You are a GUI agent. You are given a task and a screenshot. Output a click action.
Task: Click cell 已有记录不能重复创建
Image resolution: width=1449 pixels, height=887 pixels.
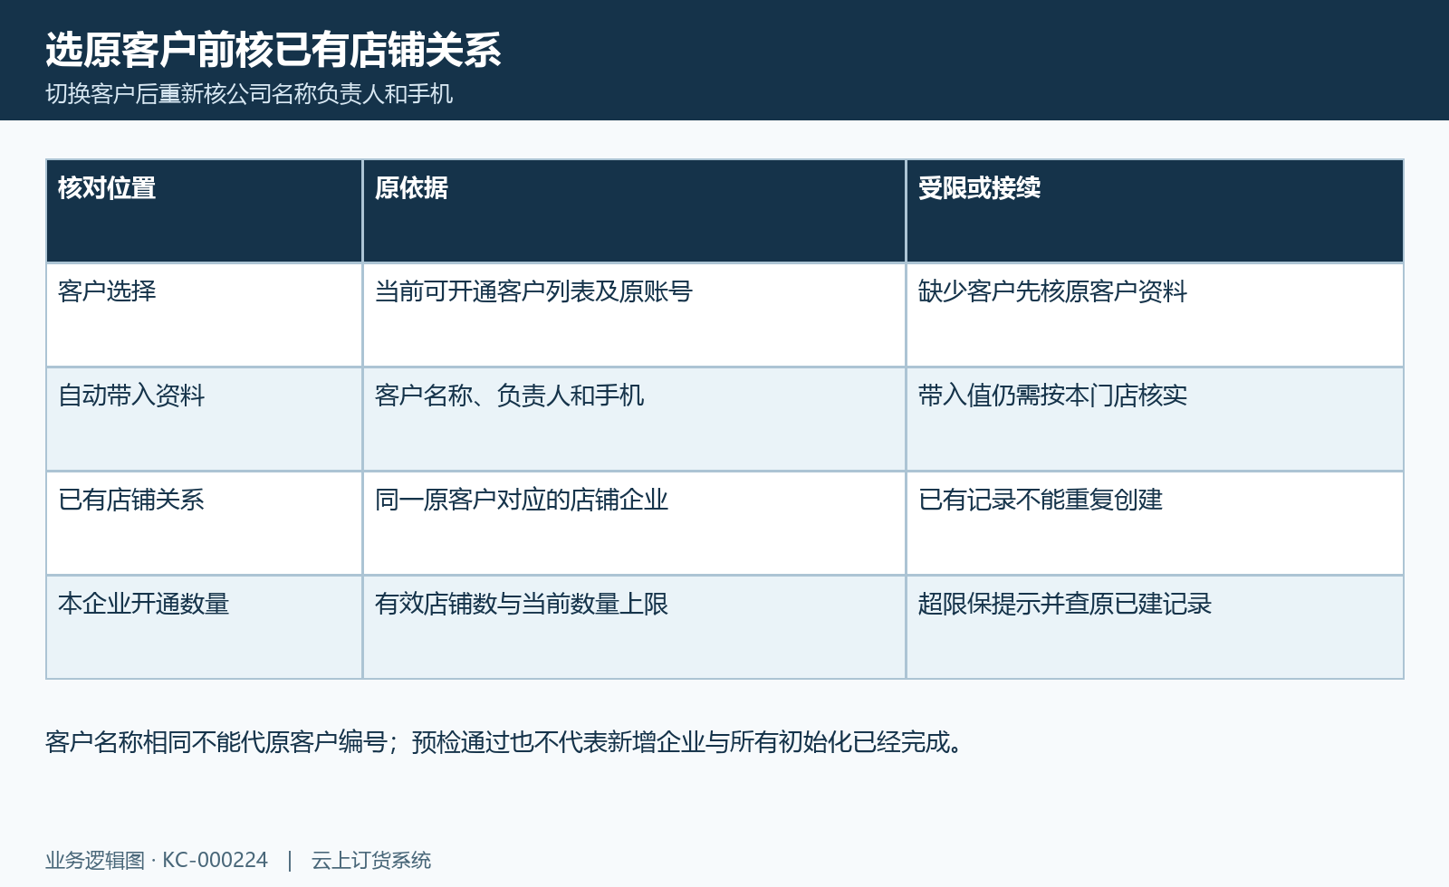pyautogui.click(x=1155, y=523)
